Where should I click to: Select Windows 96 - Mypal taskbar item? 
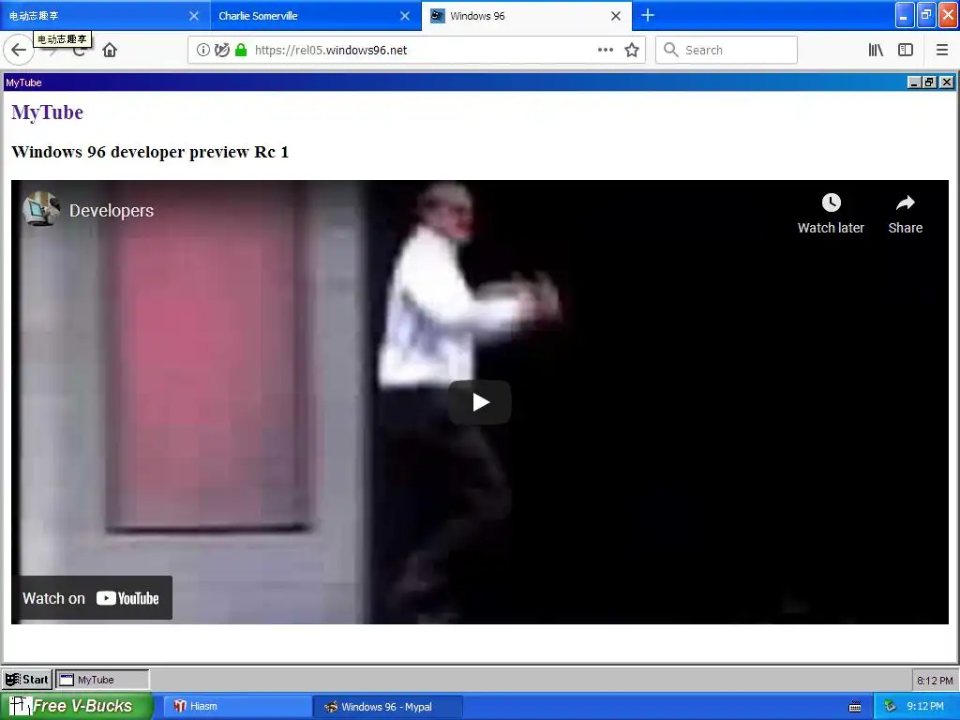[388, 707]
